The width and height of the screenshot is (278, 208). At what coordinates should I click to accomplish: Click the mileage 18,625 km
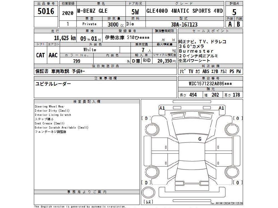click(65, 38)
